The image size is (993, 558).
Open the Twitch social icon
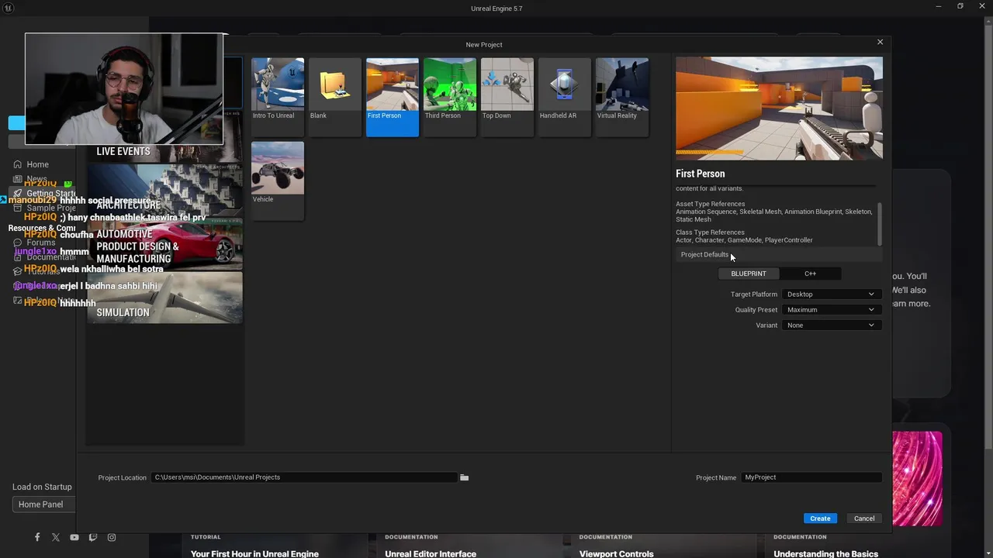pos(93,537)
